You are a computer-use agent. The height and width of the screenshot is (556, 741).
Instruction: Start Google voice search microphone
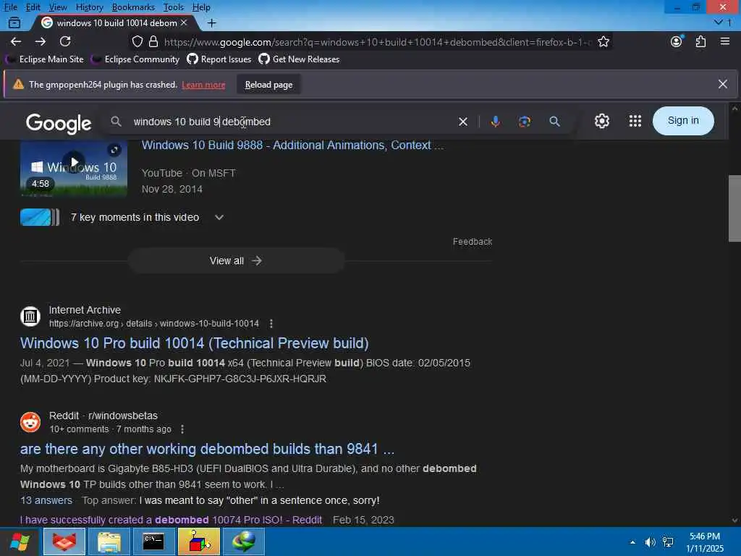[495, 122]
